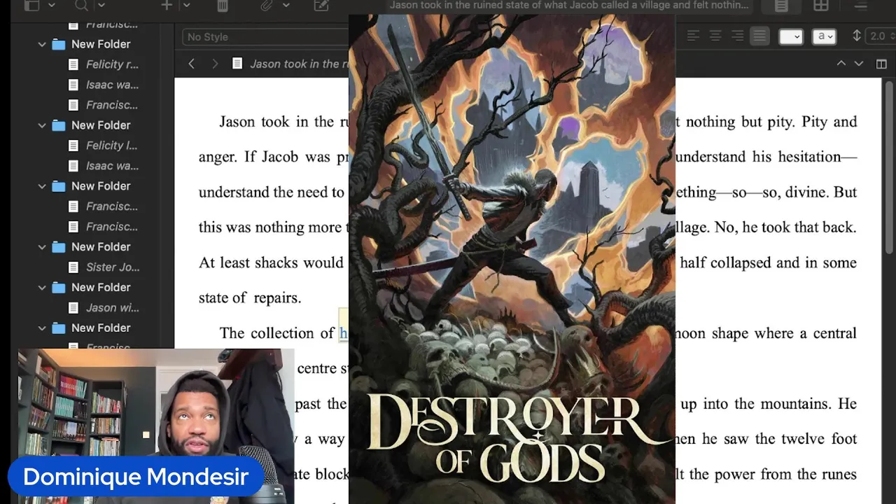
Task: Click the line spacing arrows icon
Action: [857, 36]
